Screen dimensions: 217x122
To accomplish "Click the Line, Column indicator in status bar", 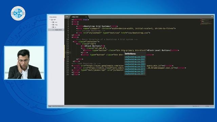I will tap(58, 106).
